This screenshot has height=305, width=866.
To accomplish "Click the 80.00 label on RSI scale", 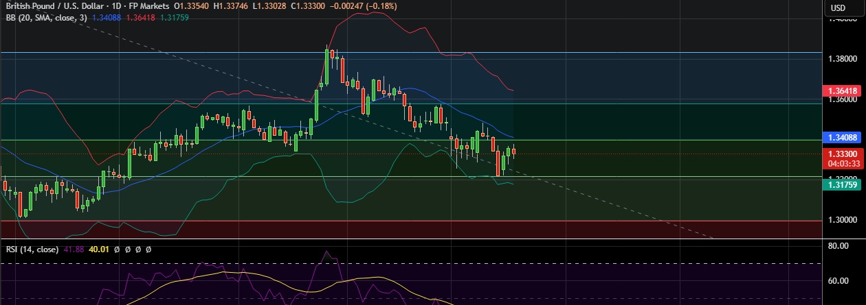I will [840, 245].
